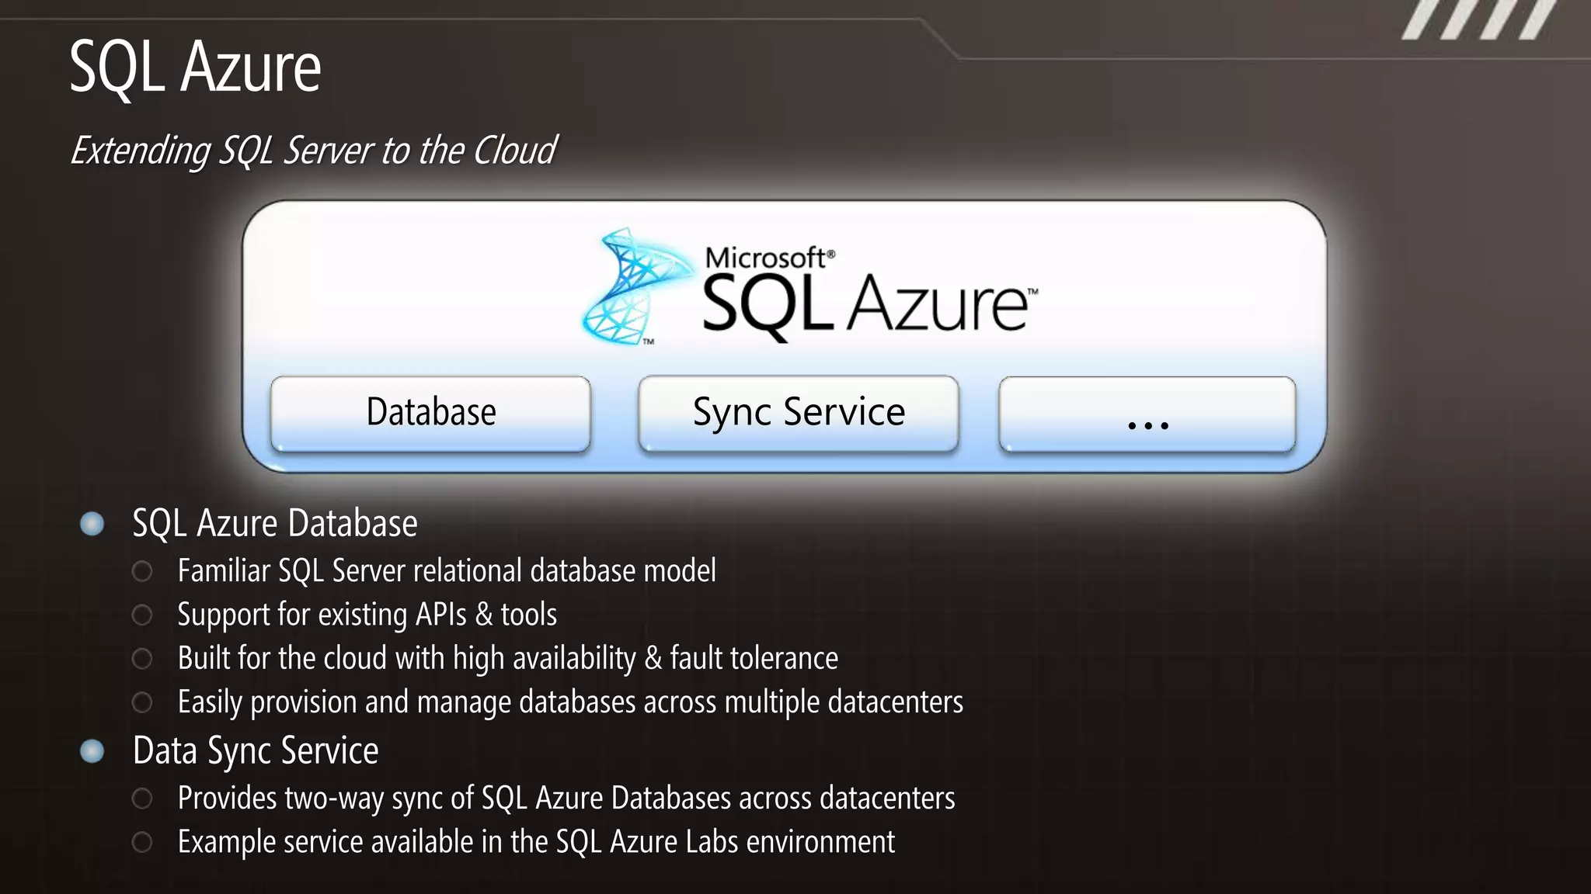This screenshot has height=894, width=1591.
Task: Click the circle bullet before 'Provides two-way sync'
Action: point(142,799)
